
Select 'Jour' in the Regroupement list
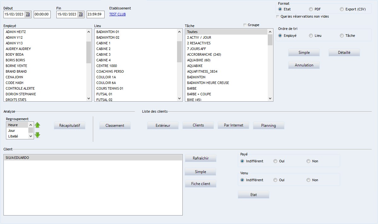[12, 131]
